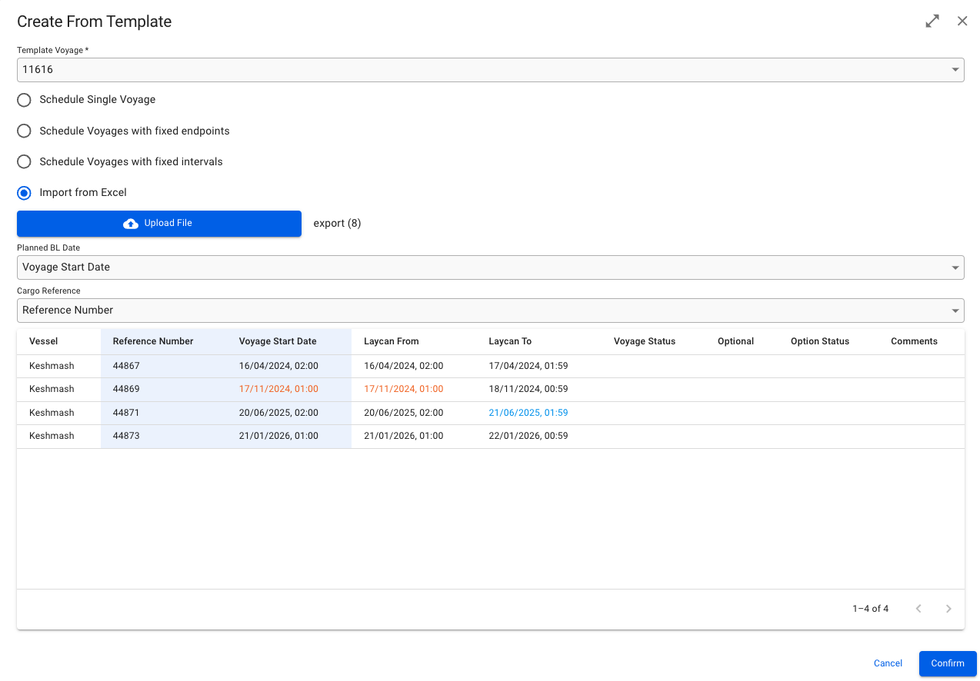The width and height of the screenshot is (980, 681).
Task: Select Schedule Voyages with fixed endpoints
Action: click(x=25, y=131)
